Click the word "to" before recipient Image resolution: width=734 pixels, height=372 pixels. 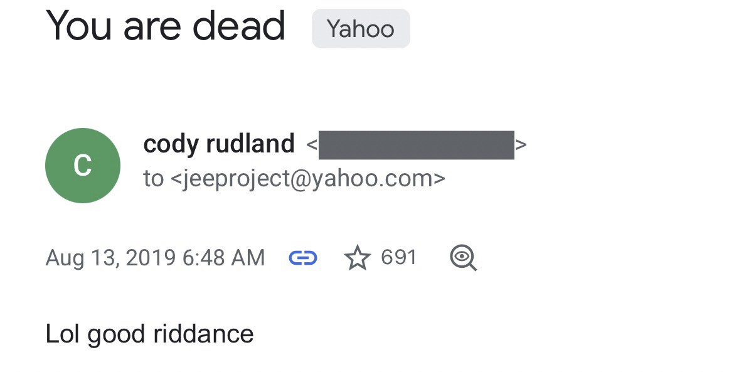point(153,179)
